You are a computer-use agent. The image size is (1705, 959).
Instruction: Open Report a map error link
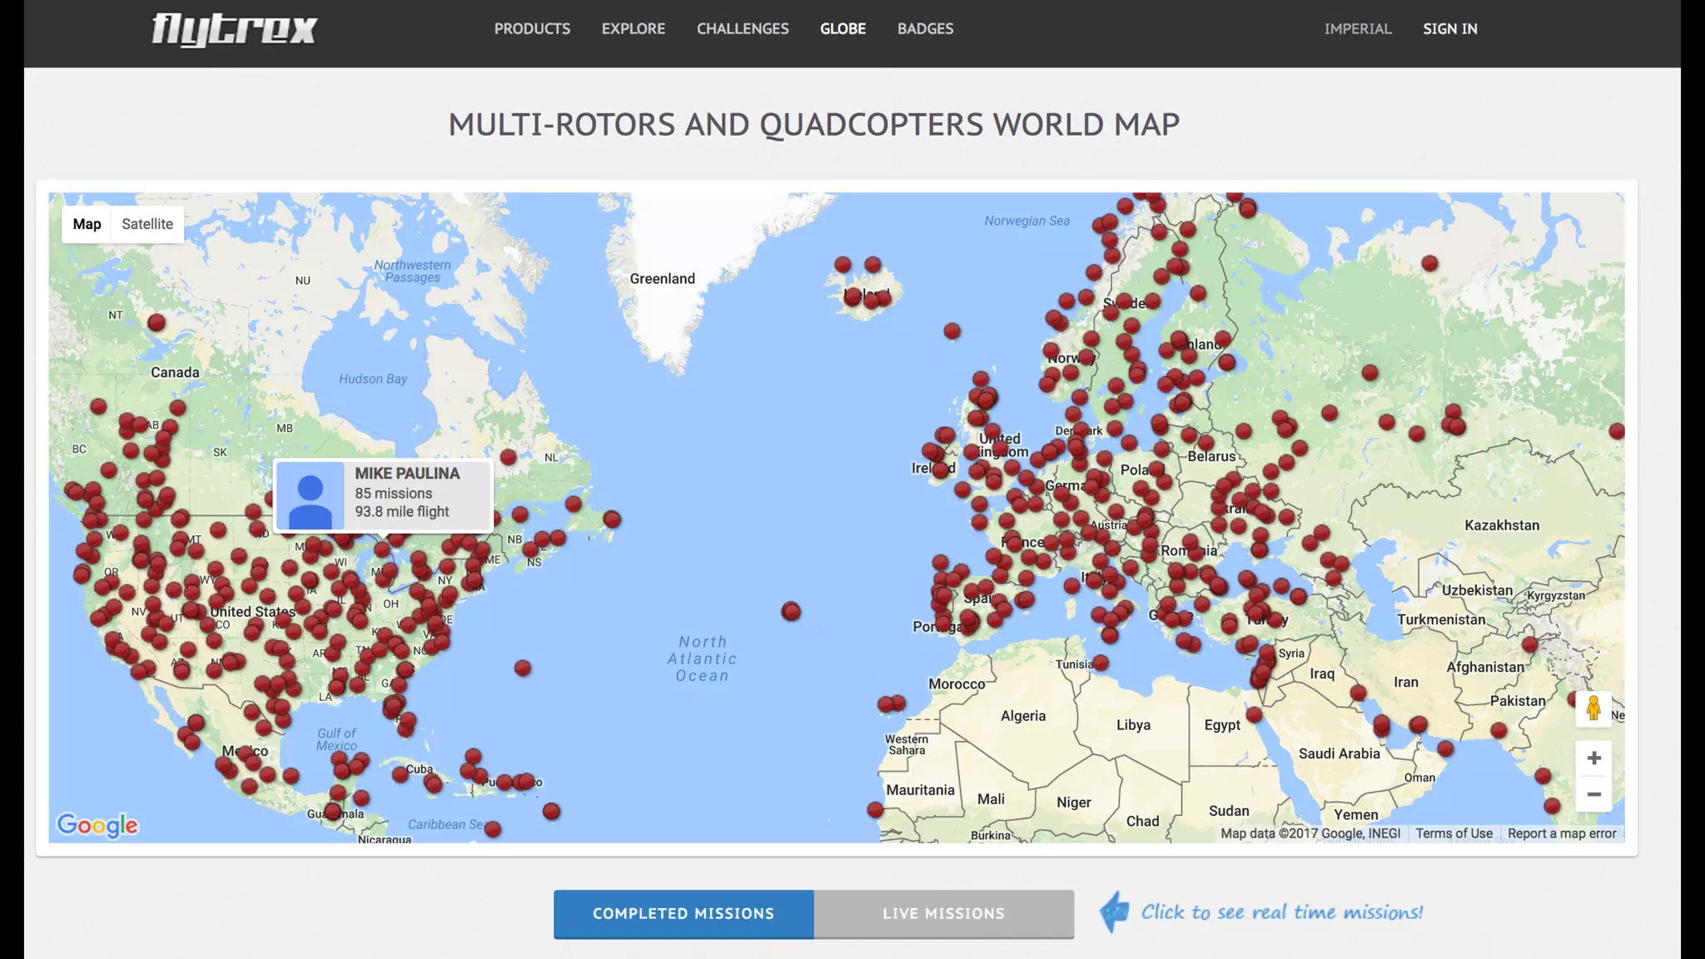1561,833
